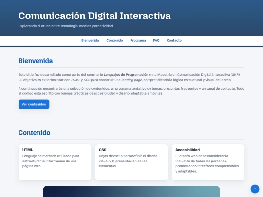Click the Contenido section heading

point(35,133)
